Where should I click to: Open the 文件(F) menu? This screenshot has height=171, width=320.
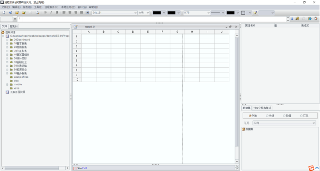tap(6, 7)
